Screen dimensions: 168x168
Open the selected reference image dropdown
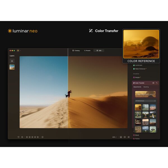point(145,94)
